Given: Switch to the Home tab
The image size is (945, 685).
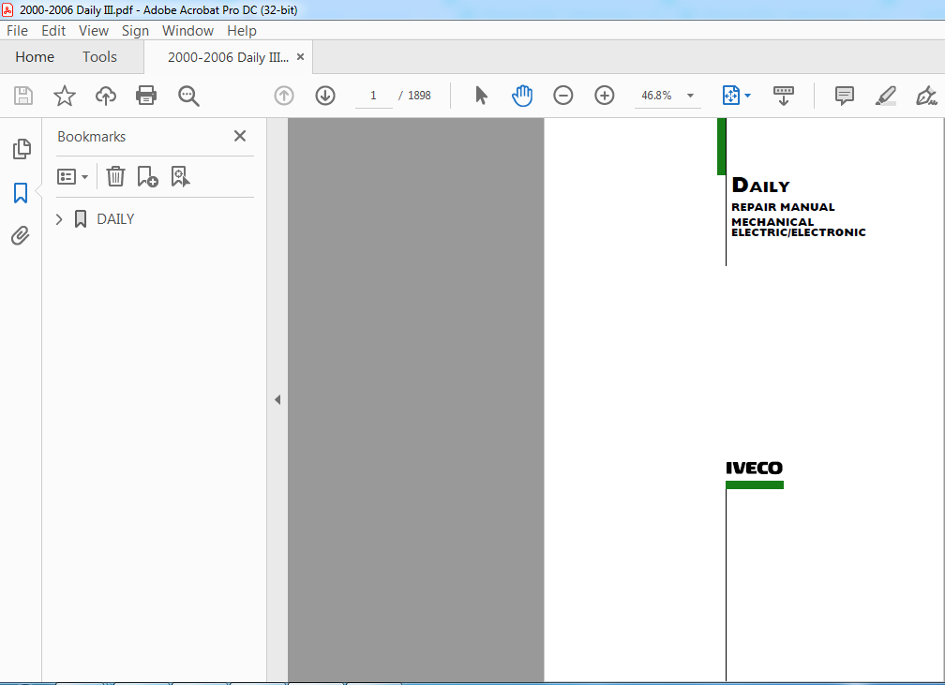Looking at the screenshot, I should click(35, 57).
